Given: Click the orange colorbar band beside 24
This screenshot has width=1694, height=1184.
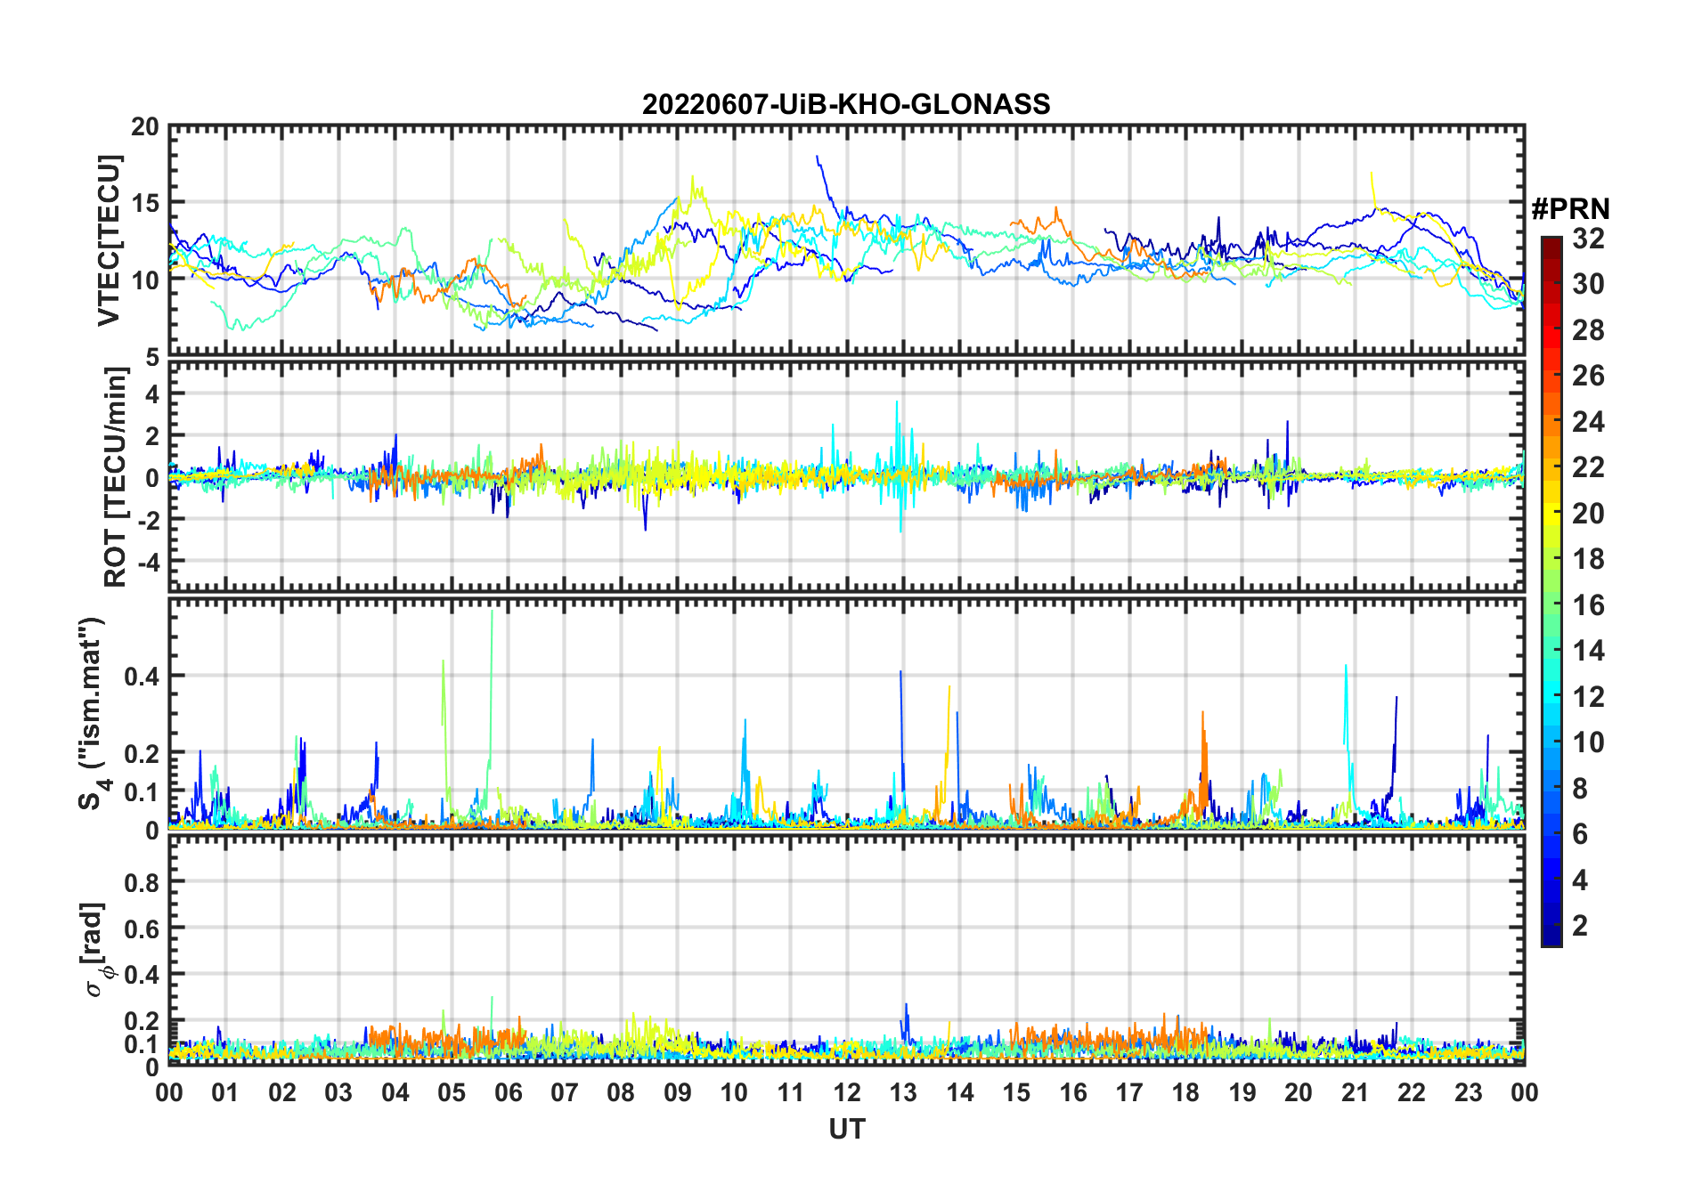Looking at the screenshot, I should 1551,421.
